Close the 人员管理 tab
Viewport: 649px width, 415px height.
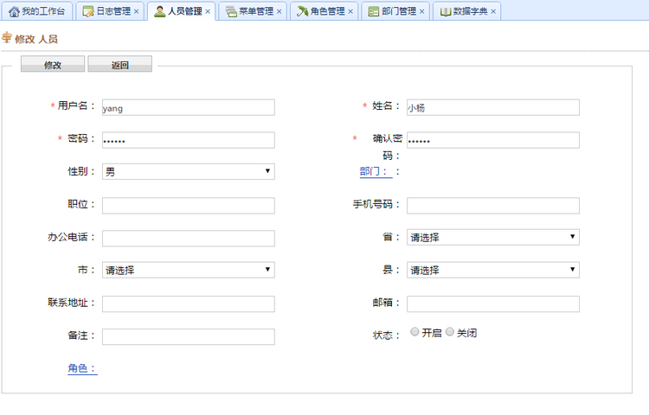[208, 11]
